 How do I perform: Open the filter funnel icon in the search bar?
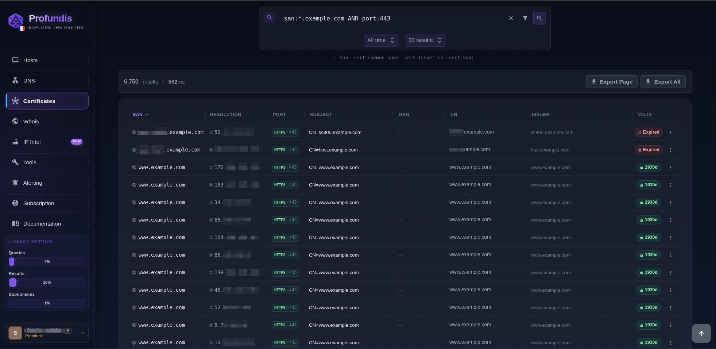point(525,18)
